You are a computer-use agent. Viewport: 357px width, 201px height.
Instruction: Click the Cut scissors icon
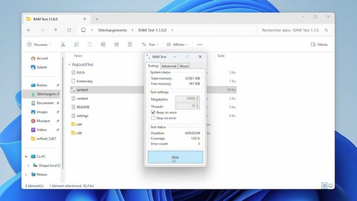pos(63,44)
